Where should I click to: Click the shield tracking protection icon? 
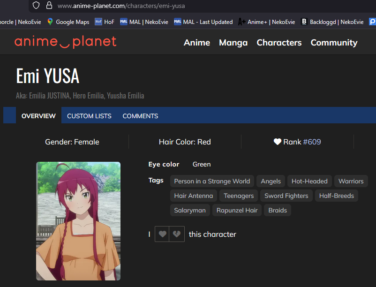(36, 6)
